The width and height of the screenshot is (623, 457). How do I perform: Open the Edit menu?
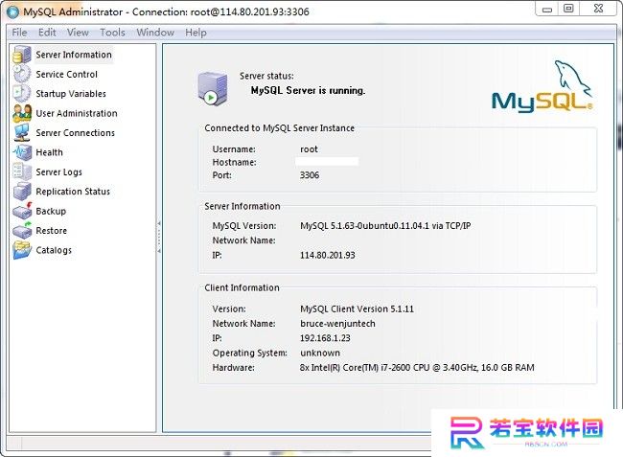[x=47, y=33]
